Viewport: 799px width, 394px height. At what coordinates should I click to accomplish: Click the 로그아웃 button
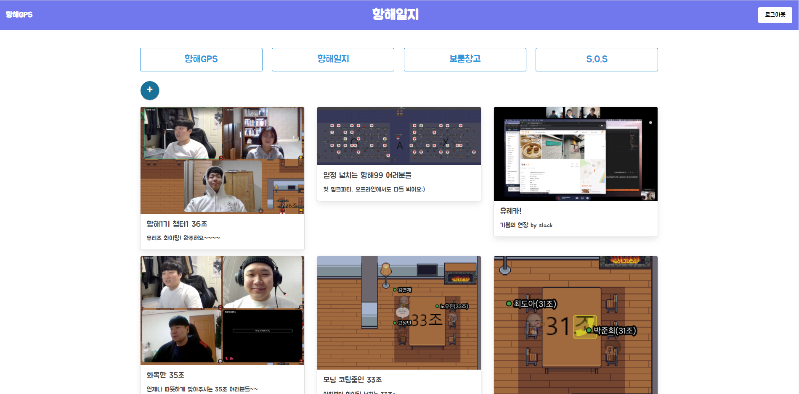pos(775,15)
